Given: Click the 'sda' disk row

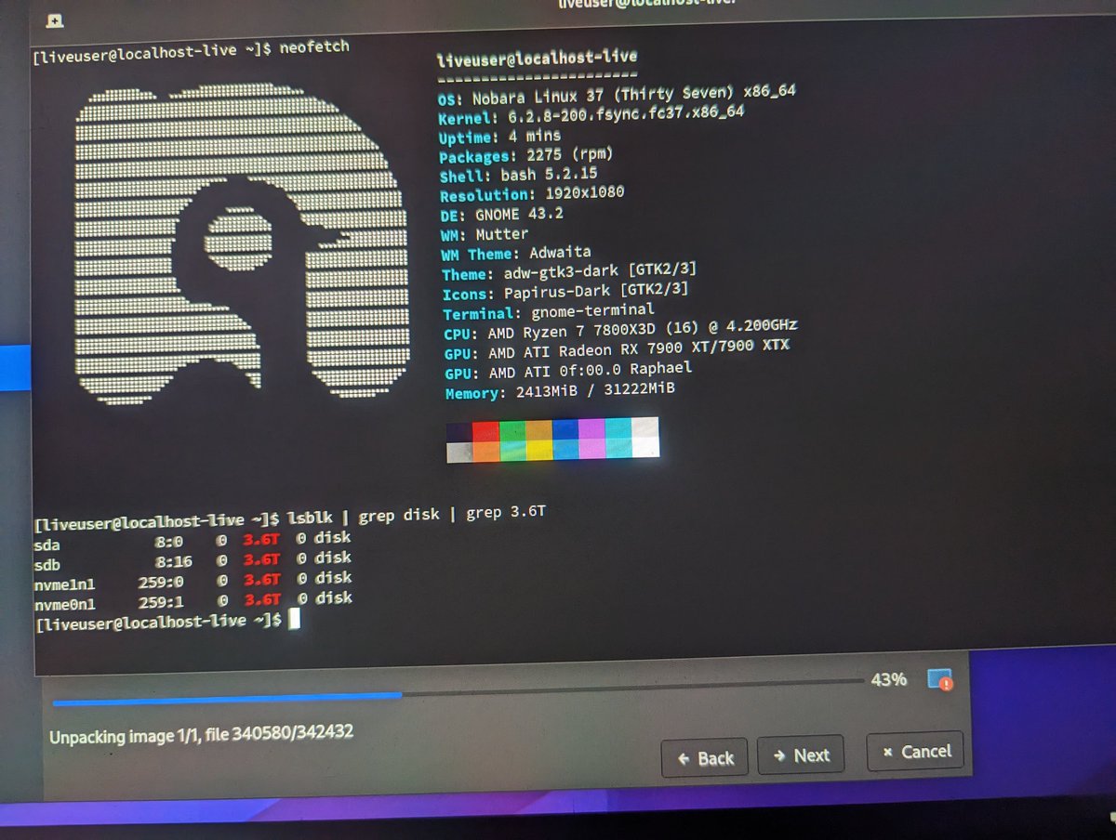Looking at the screenshot, I should [192, 541].
